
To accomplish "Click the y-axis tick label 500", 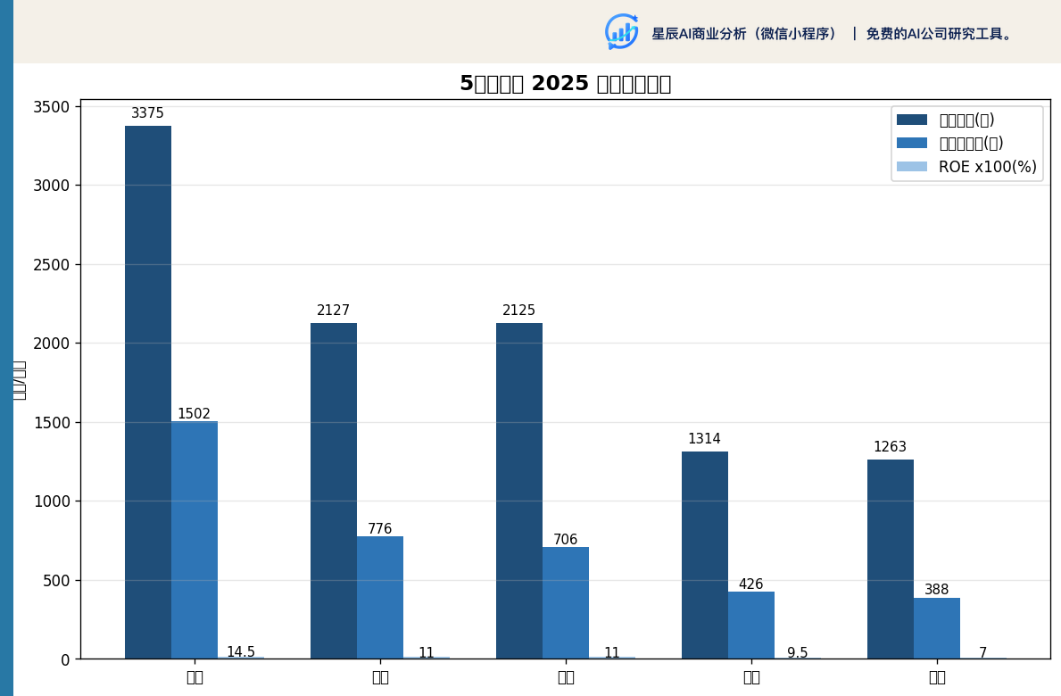I will tap(55, 581).
